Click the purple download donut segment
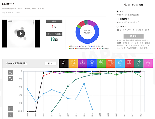Screen dimensions: 155x119 point(92,23)
